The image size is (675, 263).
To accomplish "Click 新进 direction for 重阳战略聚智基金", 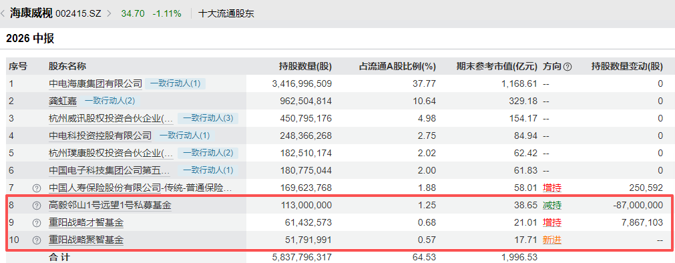I will (x=552, y=240).
